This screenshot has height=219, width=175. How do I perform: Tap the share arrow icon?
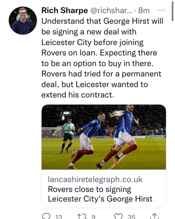click(155, 216)
